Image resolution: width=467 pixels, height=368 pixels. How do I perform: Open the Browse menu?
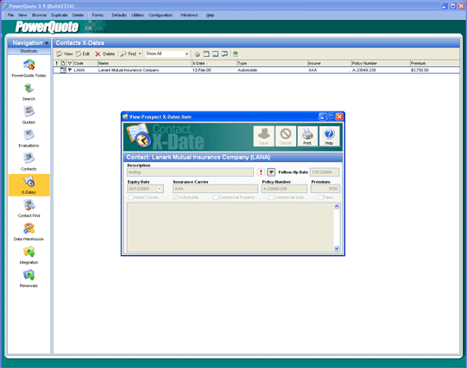(39, 16)
